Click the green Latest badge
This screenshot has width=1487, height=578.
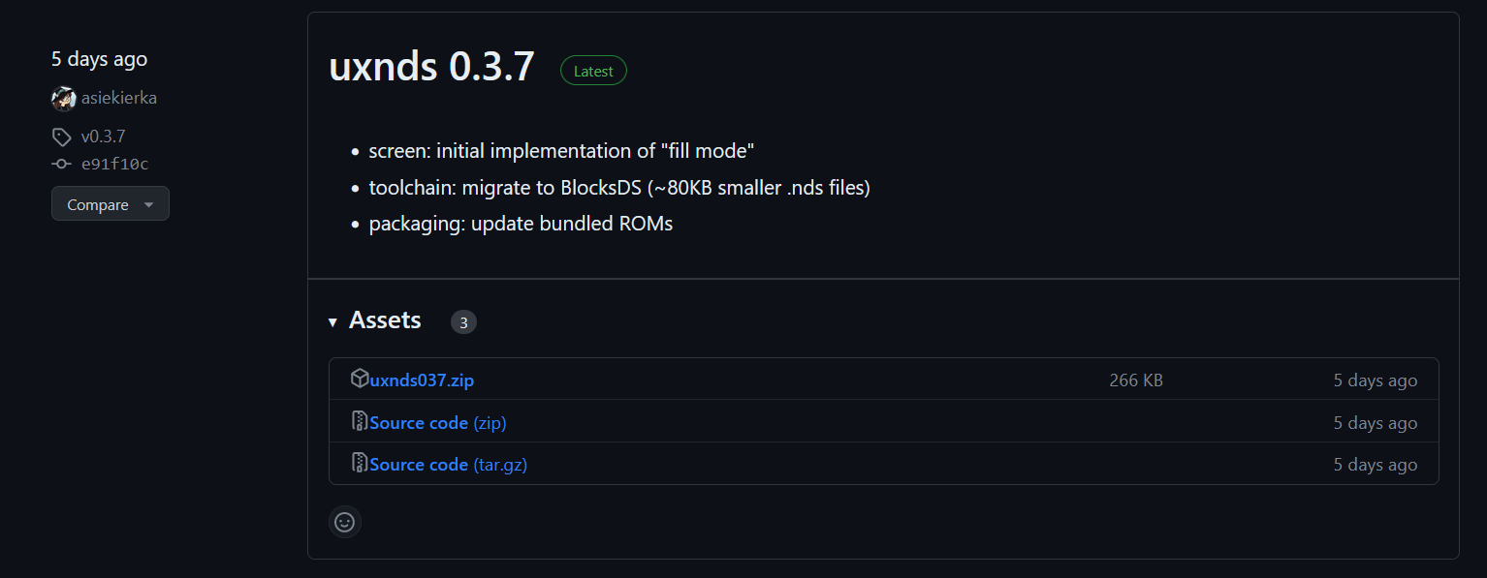(593, 71)
